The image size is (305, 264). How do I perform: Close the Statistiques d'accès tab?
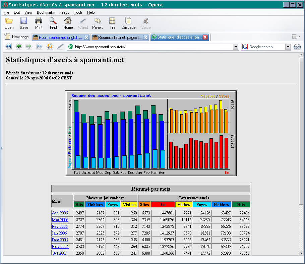(205, 37)
